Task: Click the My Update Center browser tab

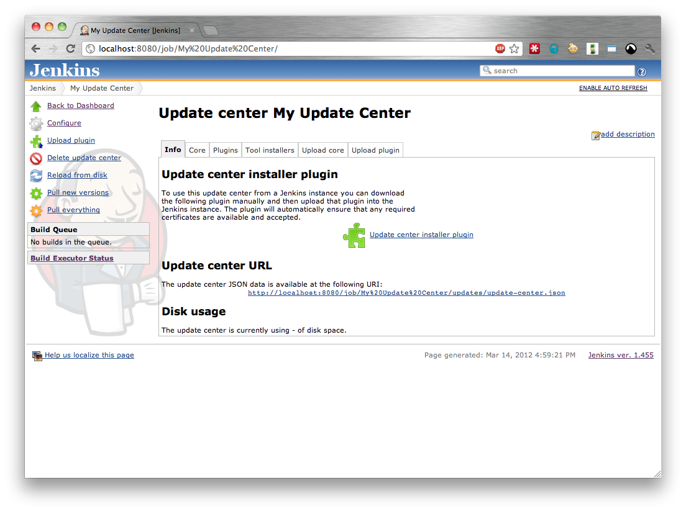Action: (x=135, y=30)
